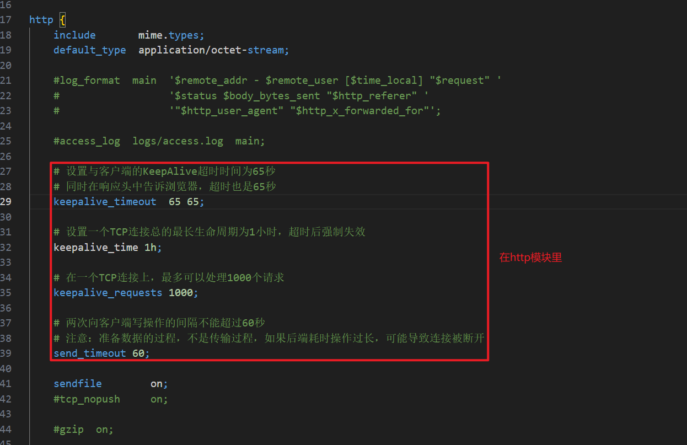
Task: Click the commented "#log_format" text
Action: click(87, 81)
